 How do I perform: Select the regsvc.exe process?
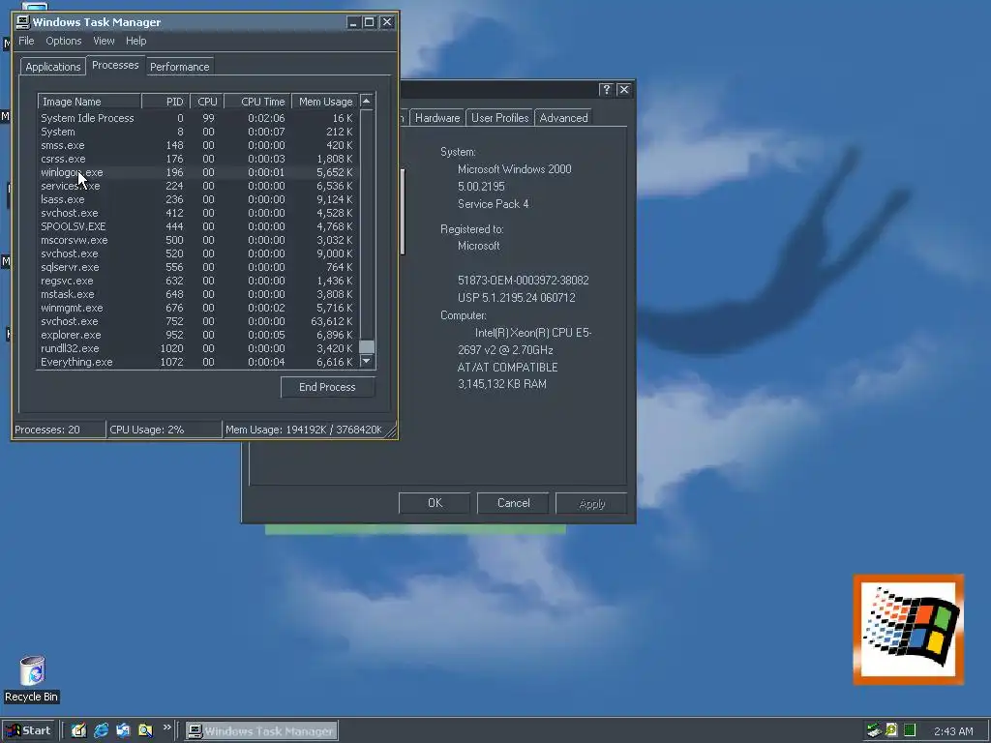(x=197, y=282)
